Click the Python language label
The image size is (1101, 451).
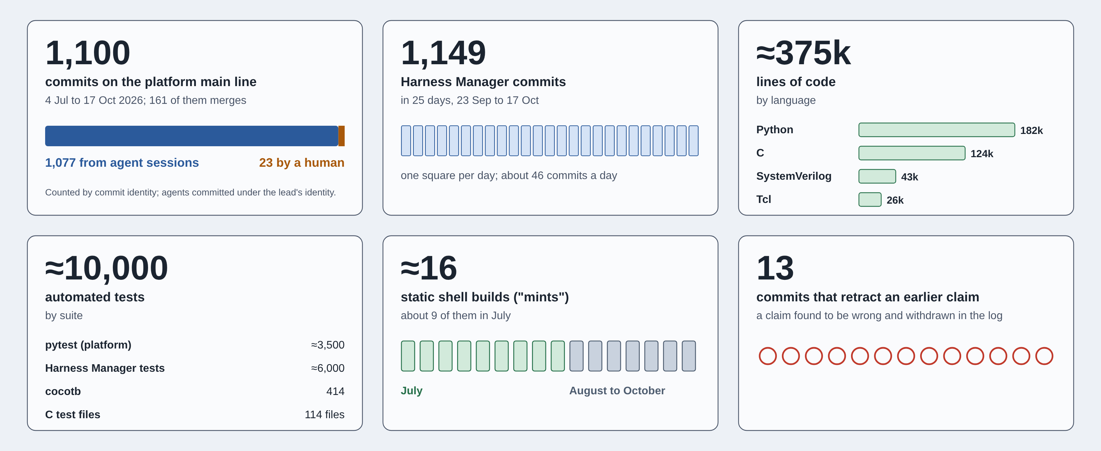point(775,129)
